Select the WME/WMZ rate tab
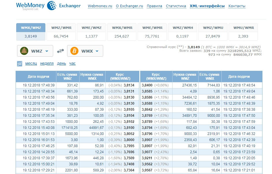The width and height of the screenshot is (272, 174). point(91,32)
